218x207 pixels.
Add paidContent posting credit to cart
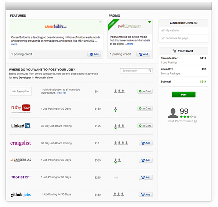(x=143, y=54)
